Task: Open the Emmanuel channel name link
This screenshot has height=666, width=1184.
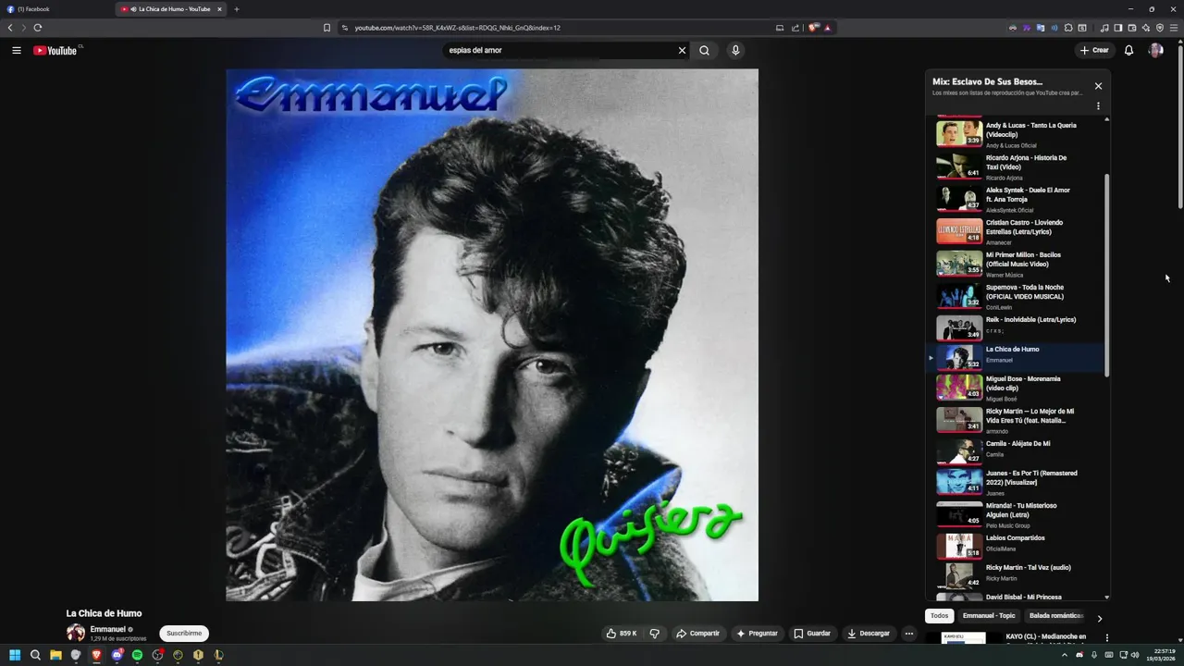Action: coord(107,629)
